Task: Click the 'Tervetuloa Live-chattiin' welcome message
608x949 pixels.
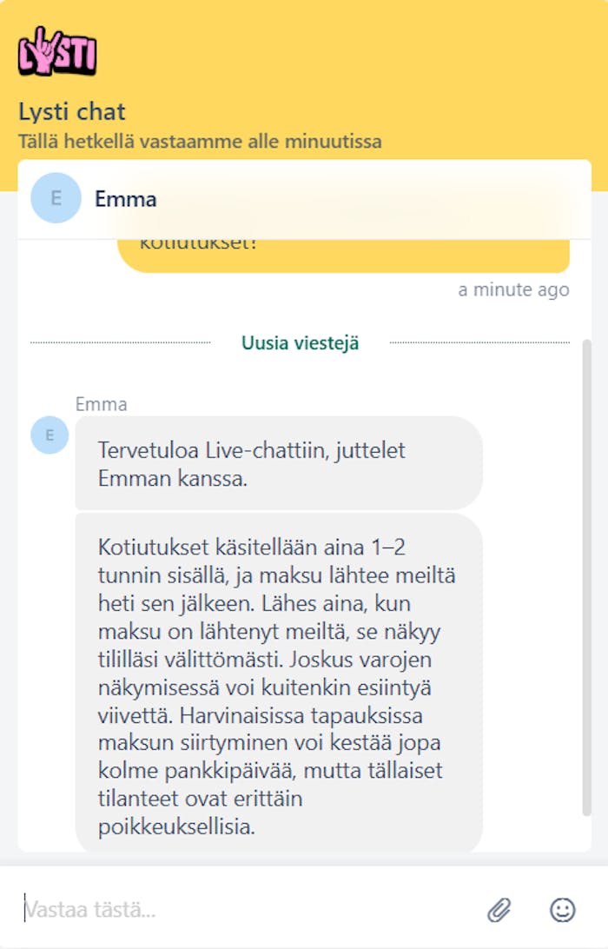Action: pyautogui.click(x=278, y=464)
